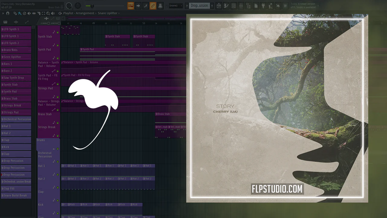Select Brass Bass in the pattern picker
Image resolution: width=387 pixels, height=218 pixels.
[x=16, y=50]
